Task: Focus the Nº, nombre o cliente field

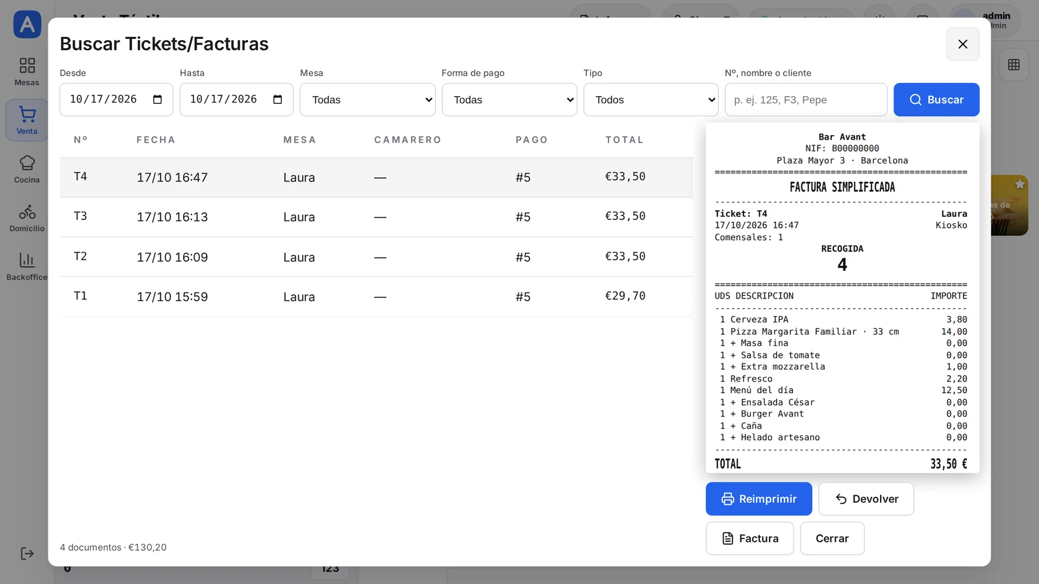Action: point(806,100)
